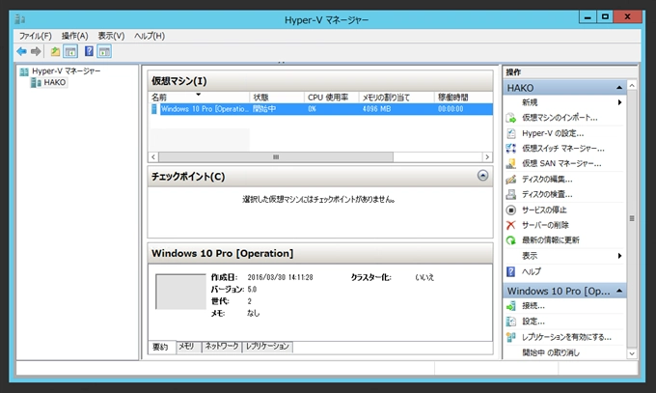Viewport: 656px width, 393px height.
Task: Click the サービスの停止 stop icon
Action: (x=511, y=210)
